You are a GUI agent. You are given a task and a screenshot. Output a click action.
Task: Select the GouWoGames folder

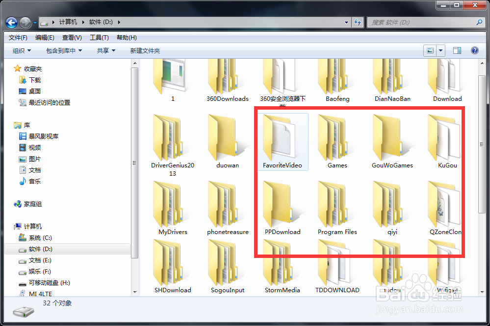(392, 141)
